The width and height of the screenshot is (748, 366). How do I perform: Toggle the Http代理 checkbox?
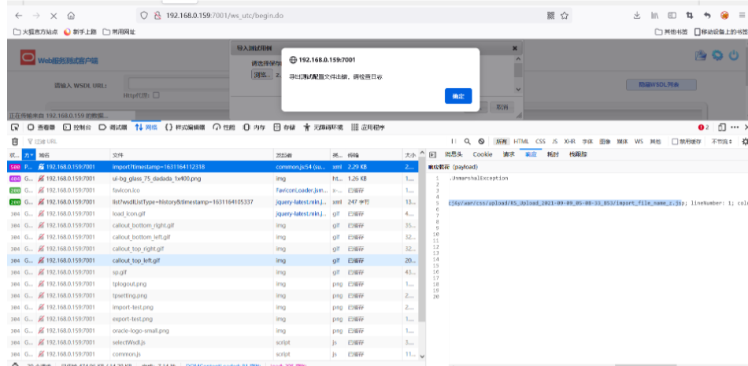[156, 95]
